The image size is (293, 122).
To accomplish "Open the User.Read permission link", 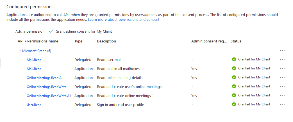I will [34, 105].
